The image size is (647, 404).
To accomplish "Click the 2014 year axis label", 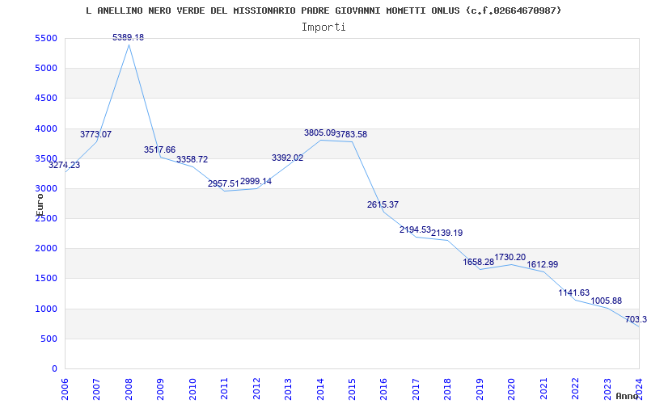I will click(319, 389).
